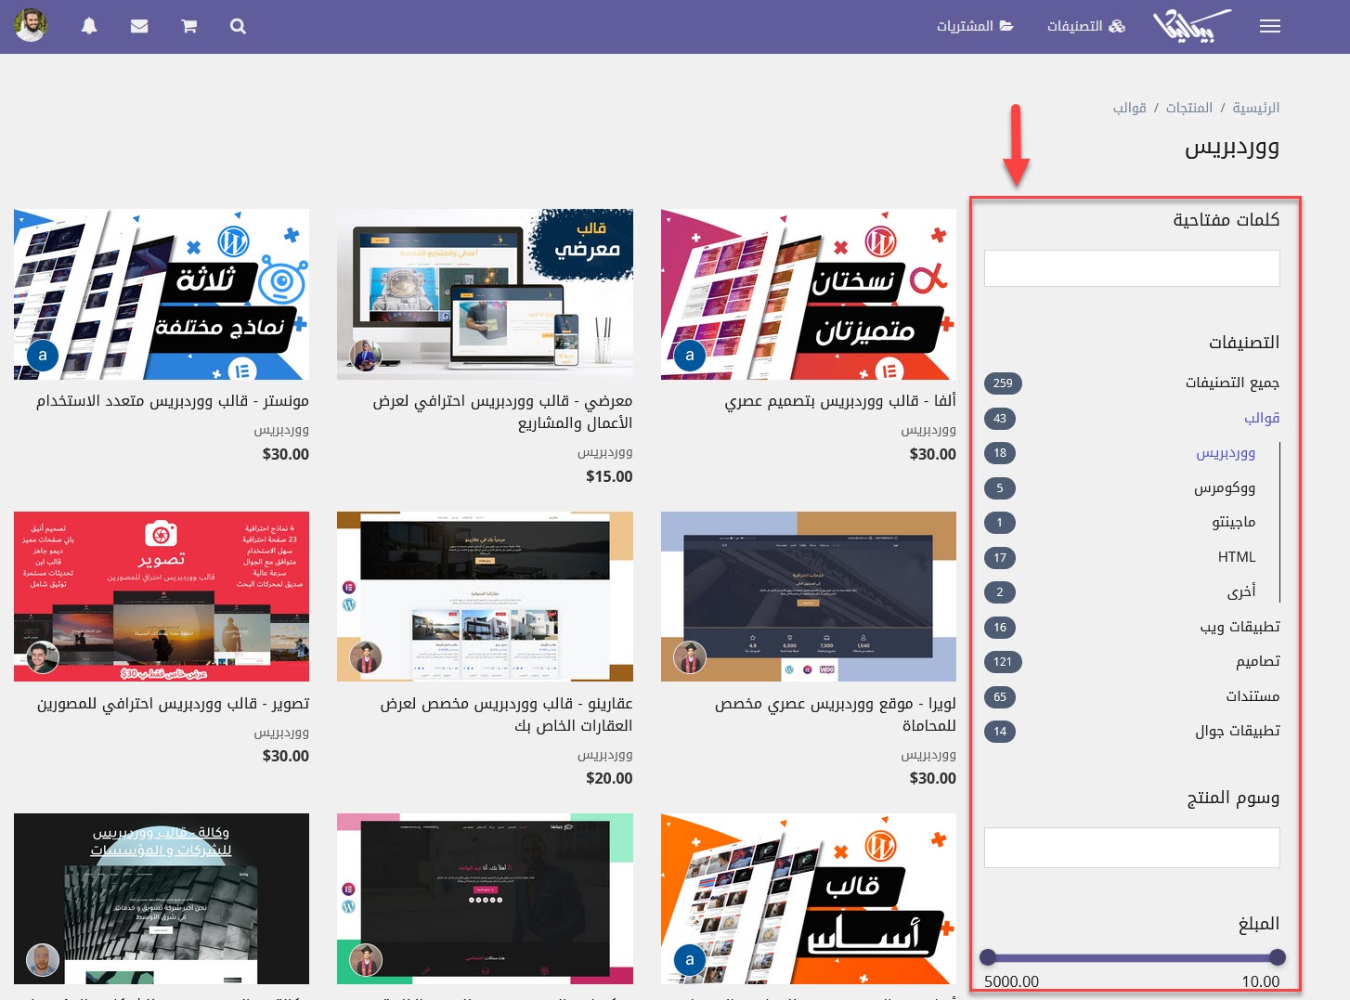Click المنتجات breadcrumb link
The width and height of the screenshot is (1350, 1000).
tap(1188, 108)
